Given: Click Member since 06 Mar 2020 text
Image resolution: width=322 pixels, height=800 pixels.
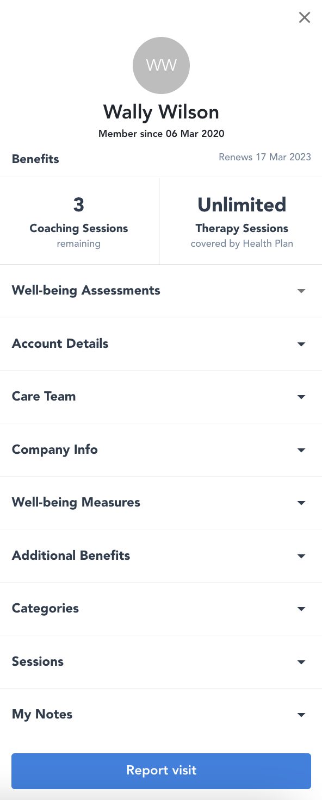Looking at the screenshot, I should 161,133.
